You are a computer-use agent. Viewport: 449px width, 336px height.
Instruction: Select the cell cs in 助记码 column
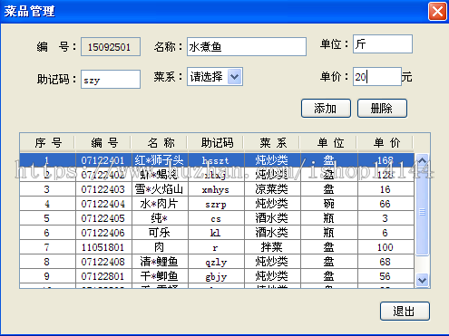pos(216,218)
